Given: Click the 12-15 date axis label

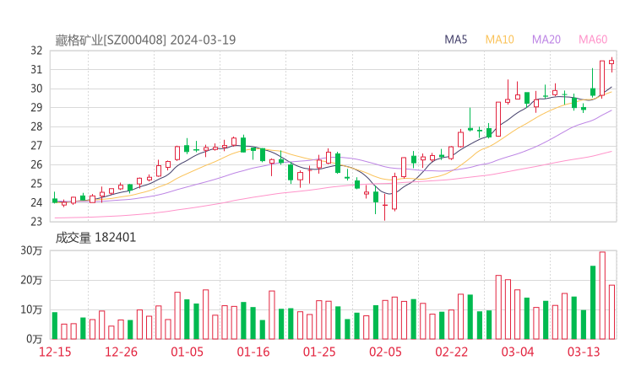Looking at the screenshot, I should click(x=55, y=352).
